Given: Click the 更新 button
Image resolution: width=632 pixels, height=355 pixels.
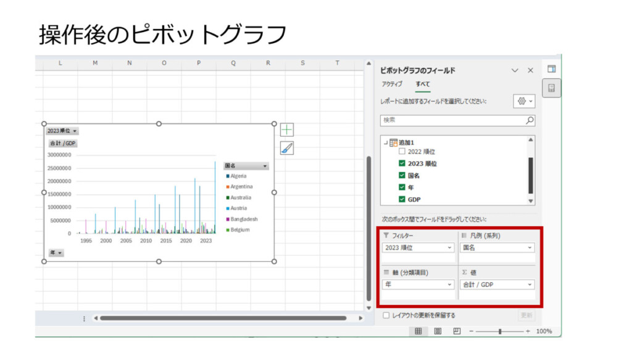Looking at the screenshot, I should click(x=526, y=316).
